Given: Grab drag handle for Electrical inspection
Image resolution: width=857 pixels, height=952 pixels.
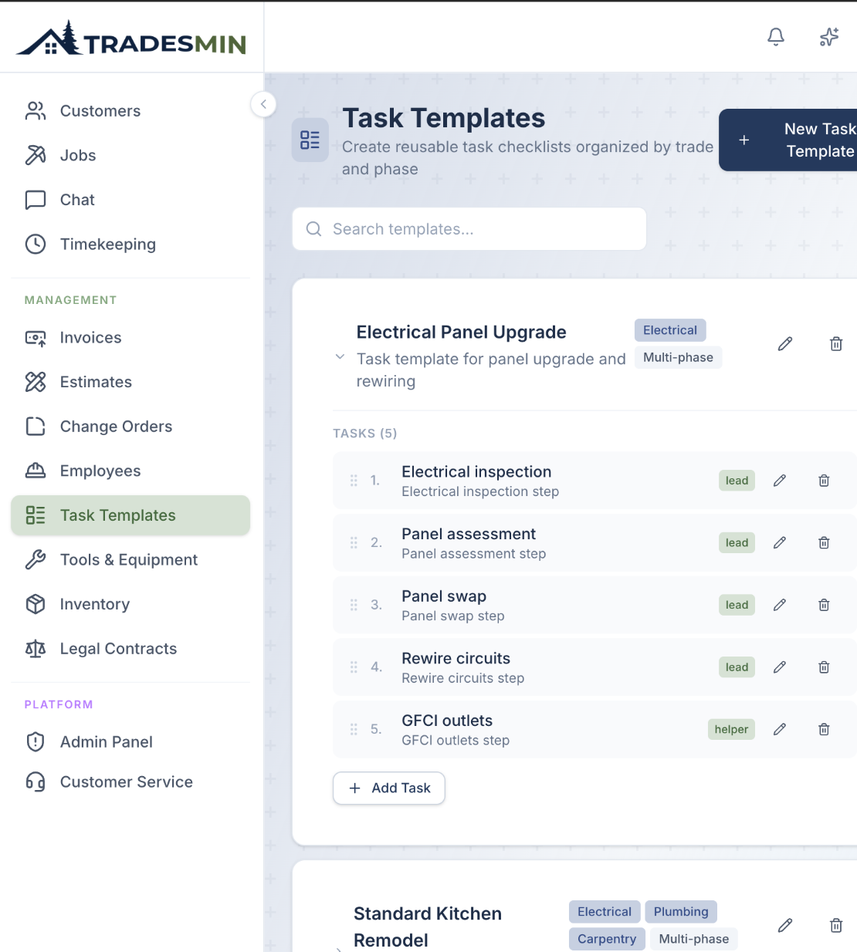Looking at the screenshot, I should pyautogui.click(x=354, y=481).
